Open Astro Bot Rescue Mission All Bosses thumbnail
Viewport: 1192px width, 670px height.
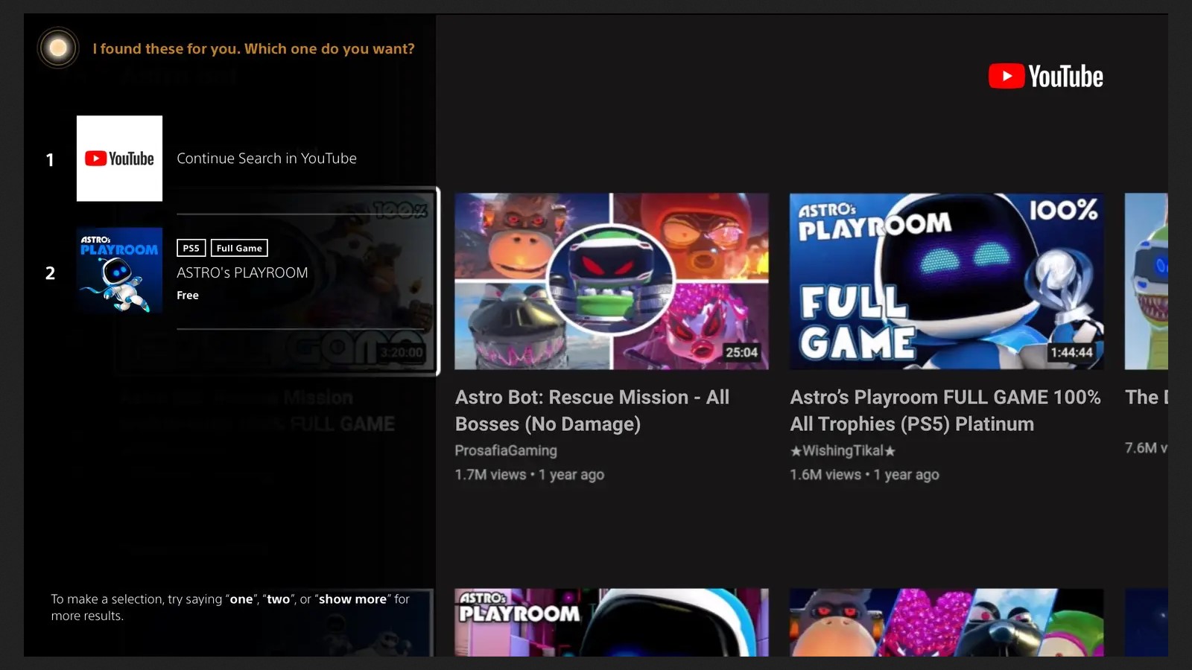(612, 281)
